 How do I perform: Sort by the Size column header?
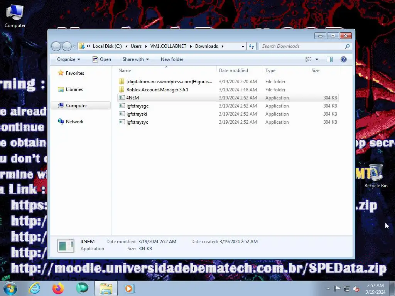coord(324,71)
